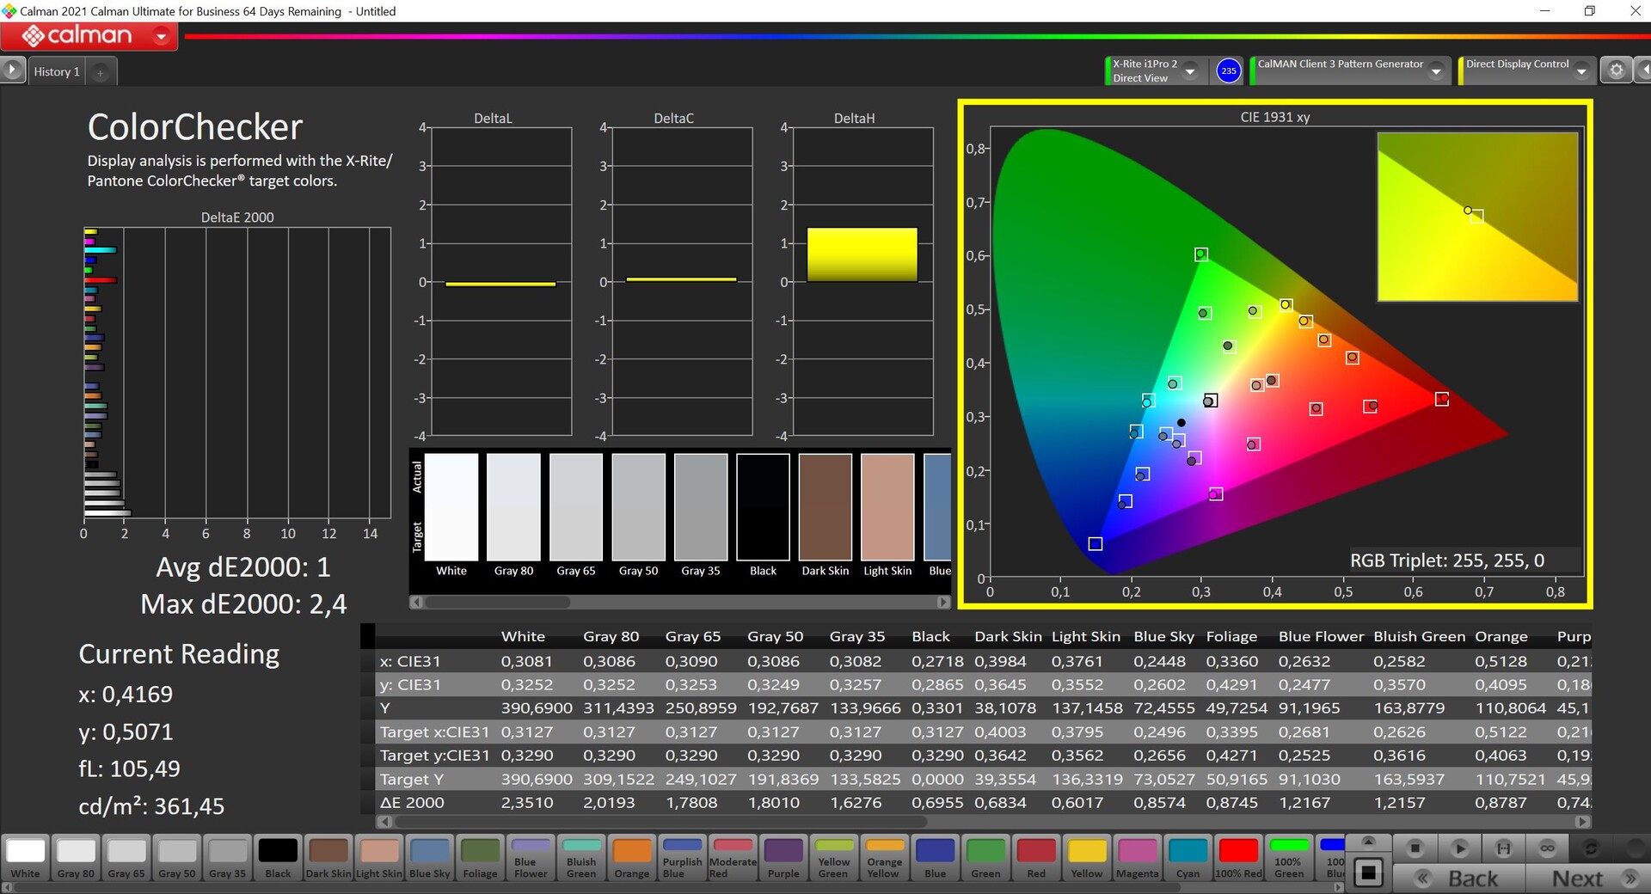Click the play read-series icon
The height and width of the screenshot is (894, 1651).
1459,848
